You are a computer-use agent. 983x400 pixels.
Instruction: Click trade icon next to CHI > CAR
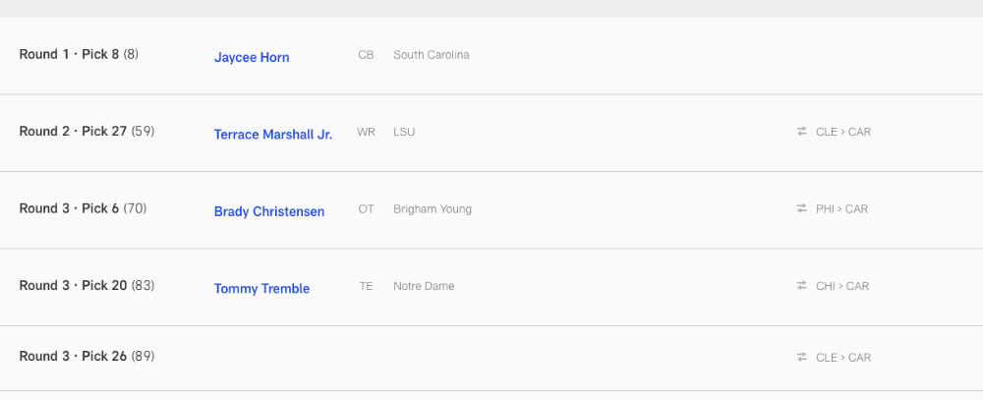pos(801,285)
